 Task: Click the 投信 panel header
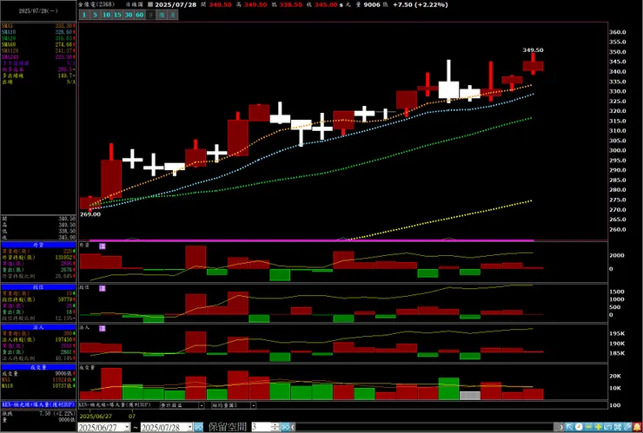[x=38, y=287]
